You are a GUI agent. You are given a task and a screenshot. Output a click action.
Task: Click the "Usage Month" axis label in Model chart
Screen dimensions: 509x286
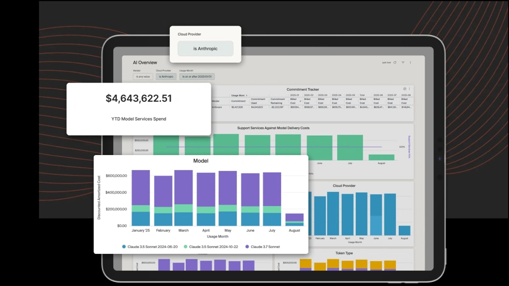pos(217,236)
